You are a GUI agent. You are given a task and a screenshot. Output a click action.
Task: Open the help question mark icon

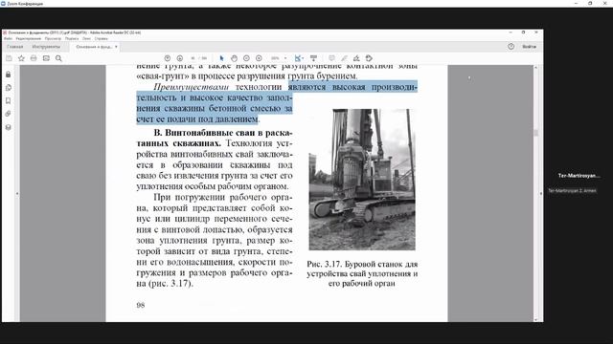511,47
